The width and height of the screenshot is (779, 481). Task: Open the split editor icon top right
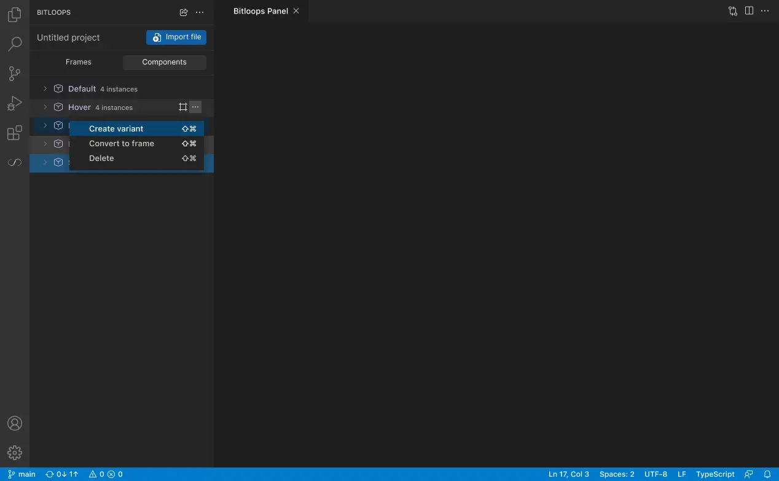[748, 10]
